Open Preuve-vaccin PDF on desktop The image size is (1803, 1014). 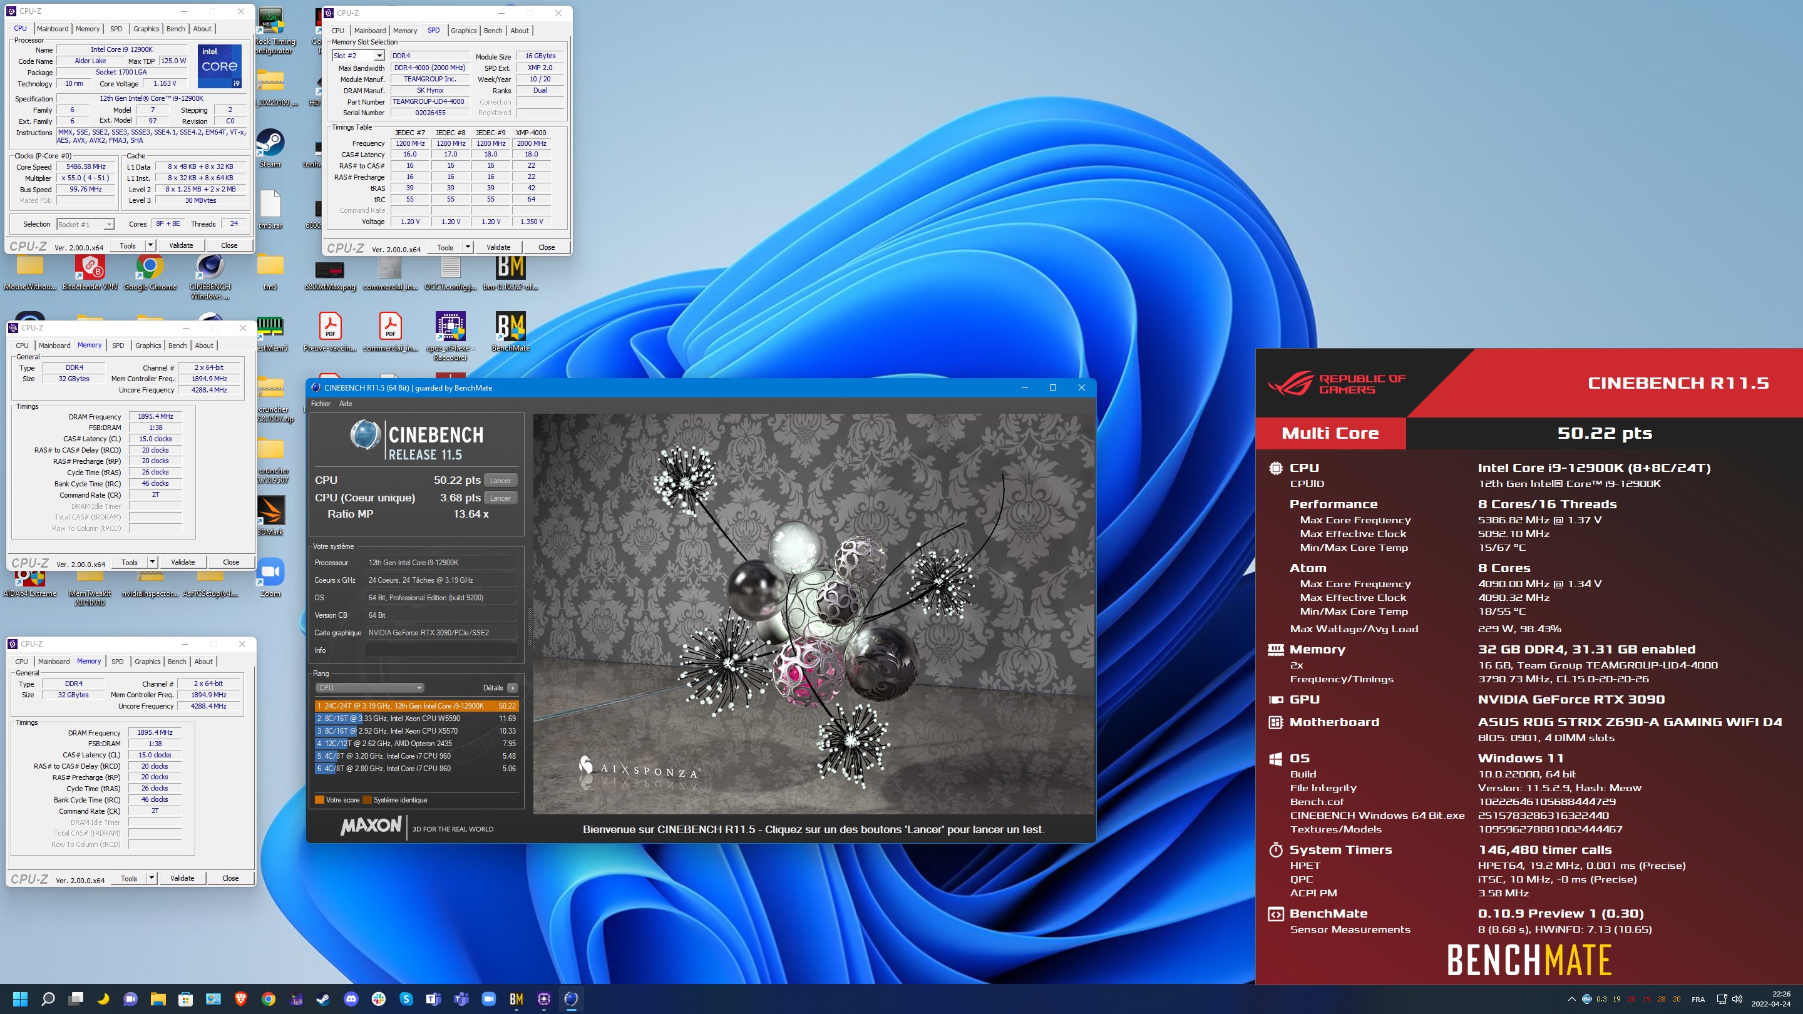[x=330, y=332]
